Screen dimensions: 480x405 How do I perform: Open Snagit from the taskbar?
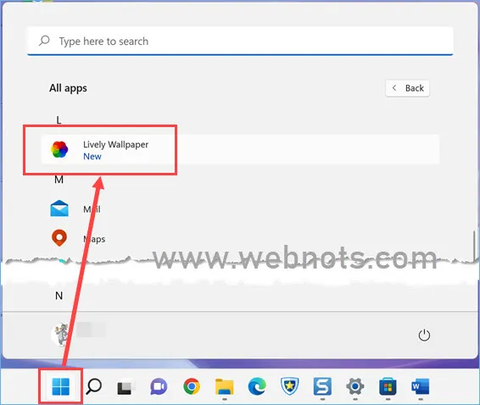(x=322, y=386)
